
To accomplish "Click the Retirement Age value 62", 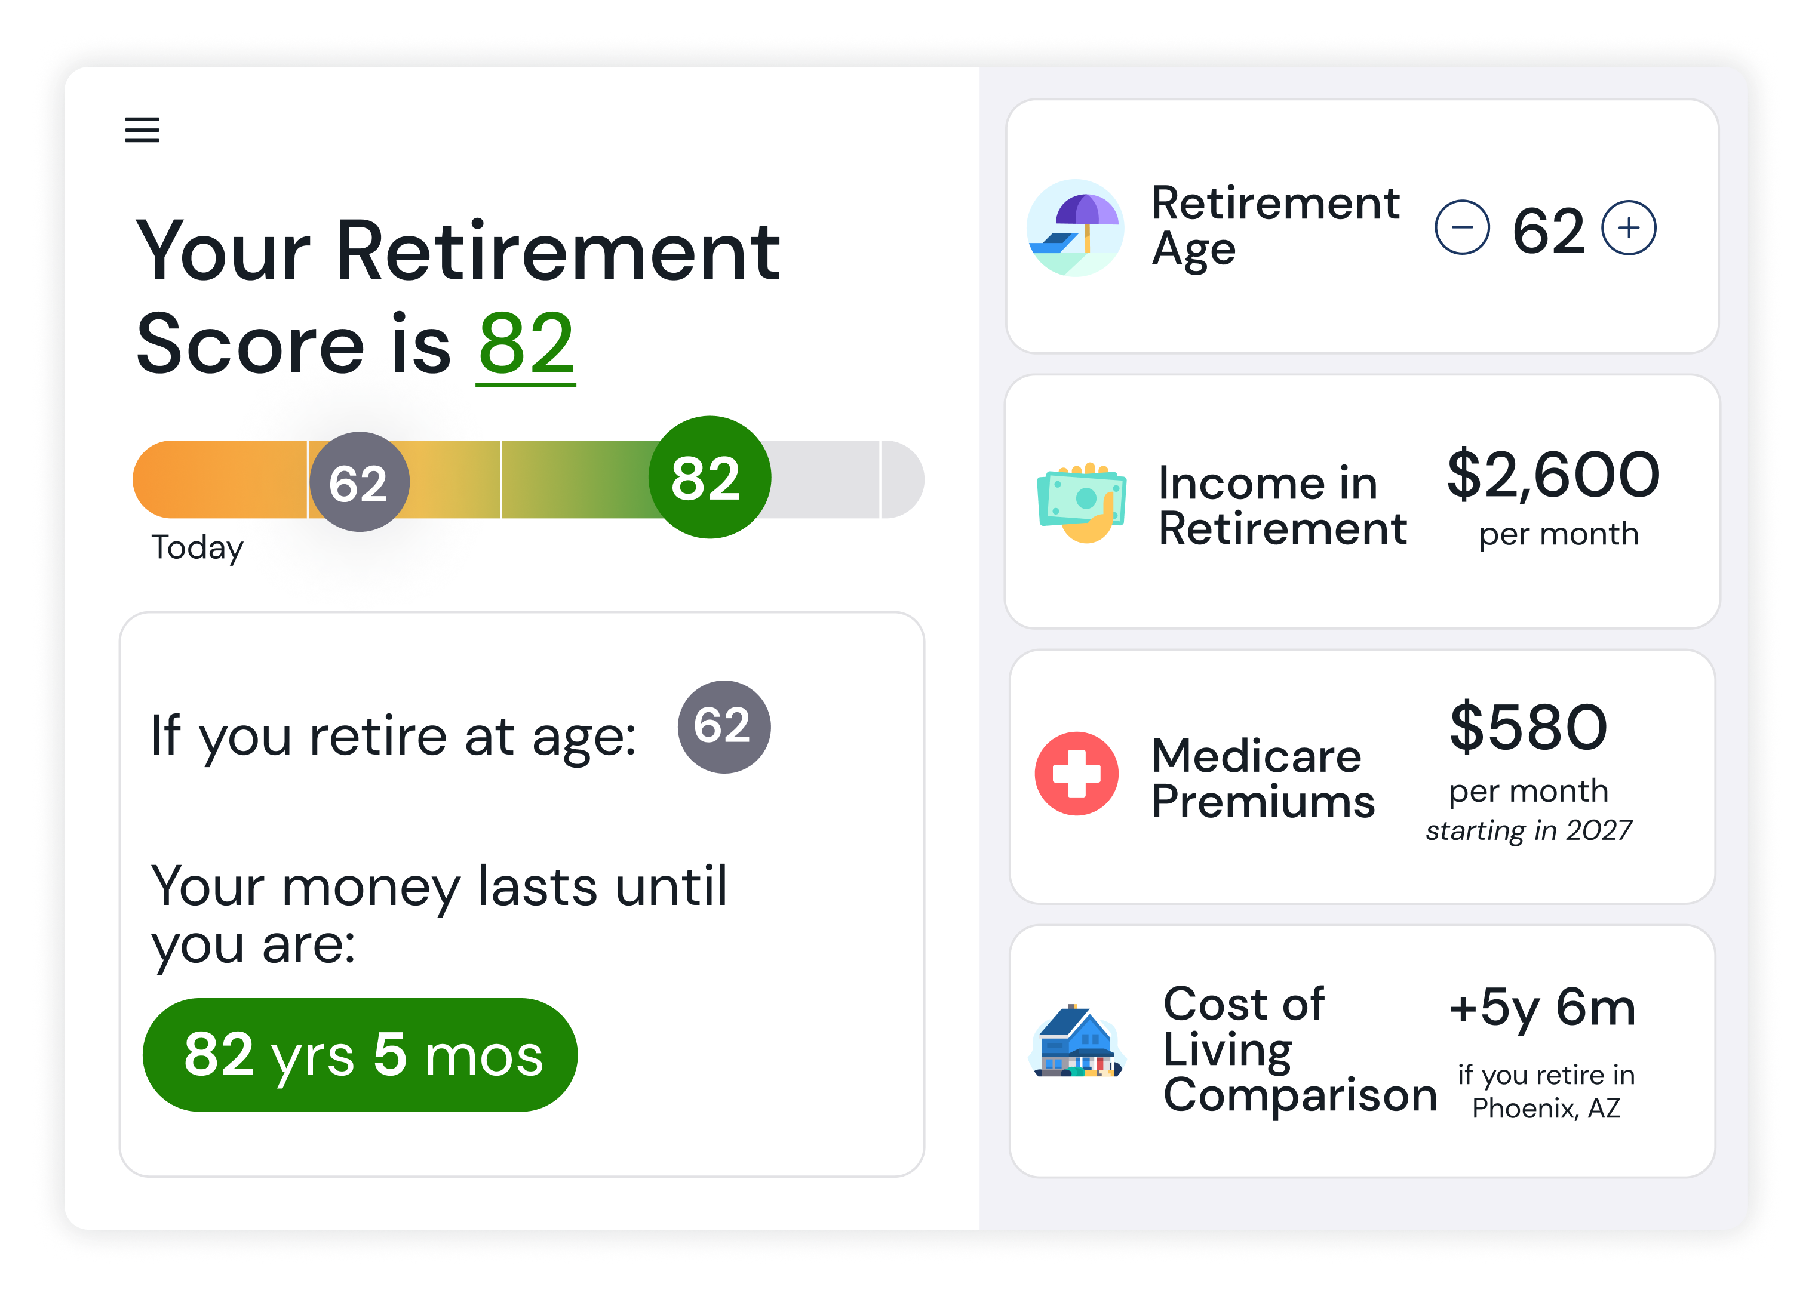I will point(1547,231).
